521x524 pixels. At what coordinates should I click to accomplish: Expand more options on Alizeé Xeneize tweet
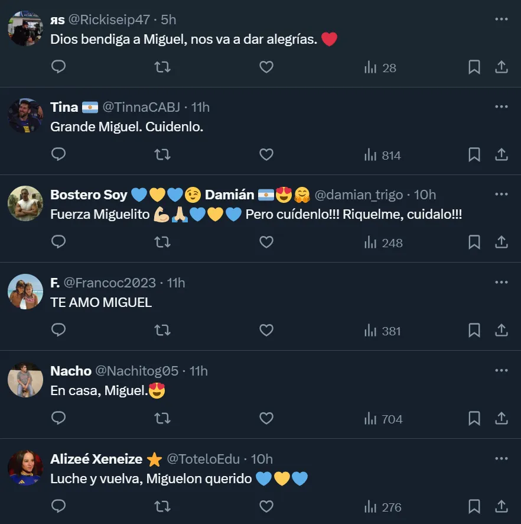[x=501, y=458]
